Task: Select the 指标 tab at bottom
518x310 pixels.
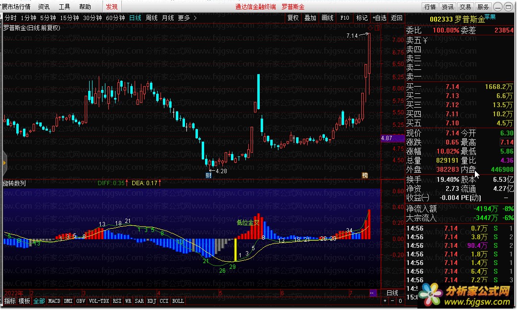Action: pyautogui.click(x=10, y=301)
